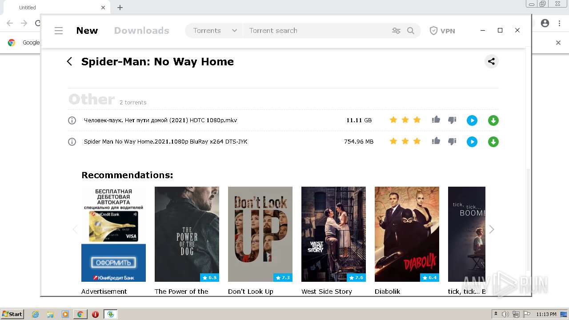Open media player taskbar icon

(65, 314)
